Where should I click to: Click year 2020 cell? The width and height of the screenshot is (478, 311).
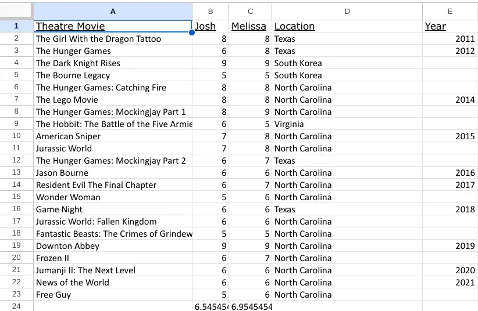pyautogui.click(x=450, y=270)
